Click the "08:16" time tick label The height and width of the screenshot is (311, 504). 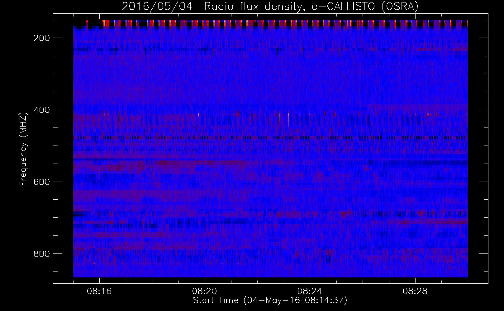pos(99,291)
